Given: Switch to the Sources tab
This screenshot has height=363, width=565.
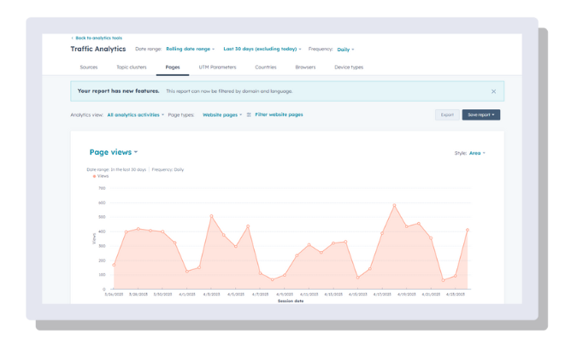Looking at the screenshot, I should coord(89,67).
